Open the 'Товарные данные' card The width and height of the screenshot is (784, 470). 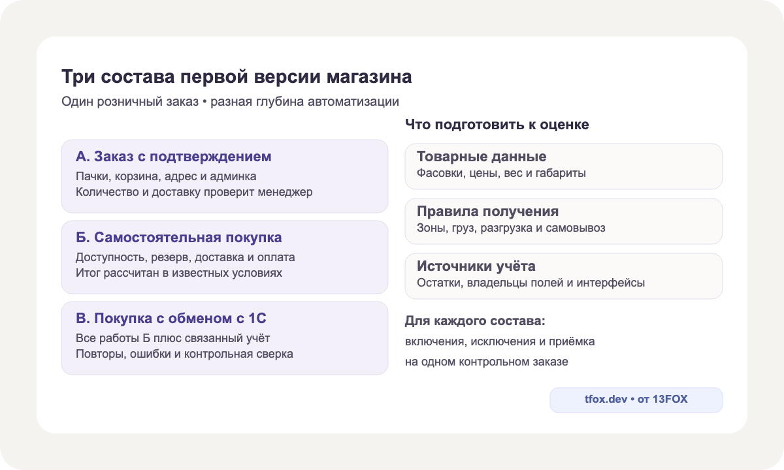pos(564,166)
